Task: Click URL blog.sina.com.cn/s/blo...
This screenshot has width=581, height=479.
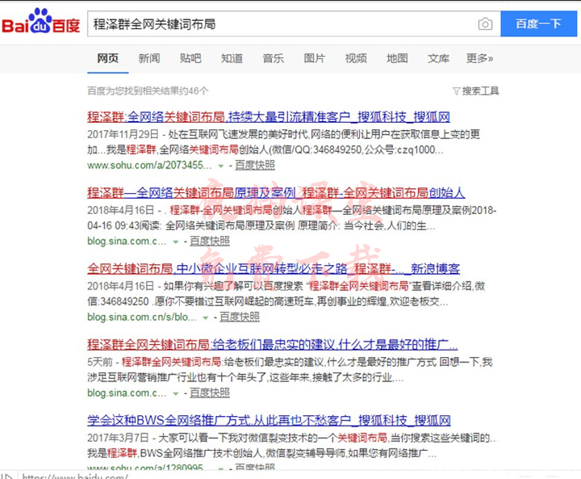Action: point(141,317)
